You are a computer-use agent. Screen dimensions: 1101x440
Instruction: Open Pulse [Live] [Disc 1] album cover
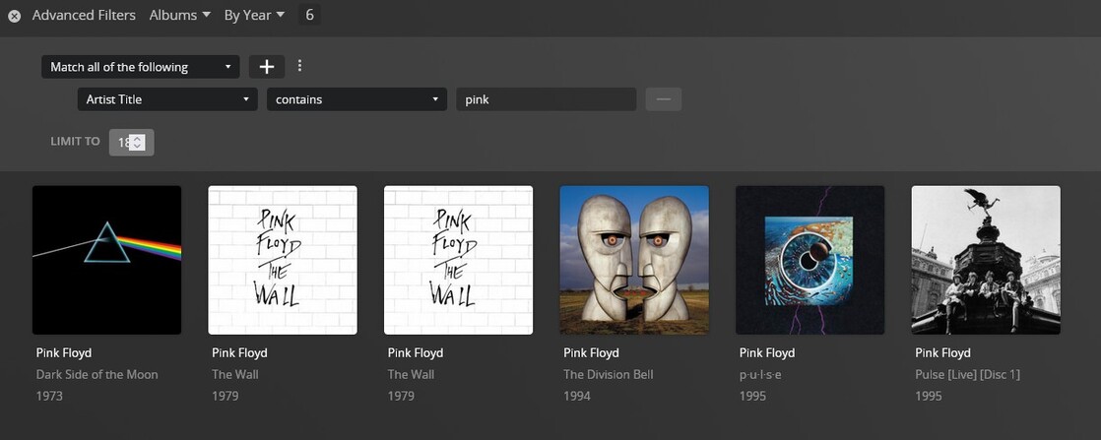click(986, 260)
